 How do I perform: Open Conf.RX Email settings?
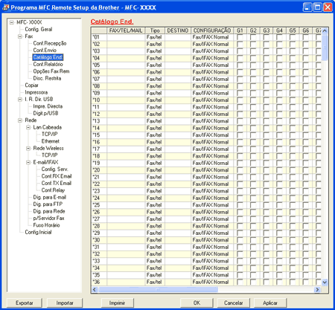click(x=57, y=176)
